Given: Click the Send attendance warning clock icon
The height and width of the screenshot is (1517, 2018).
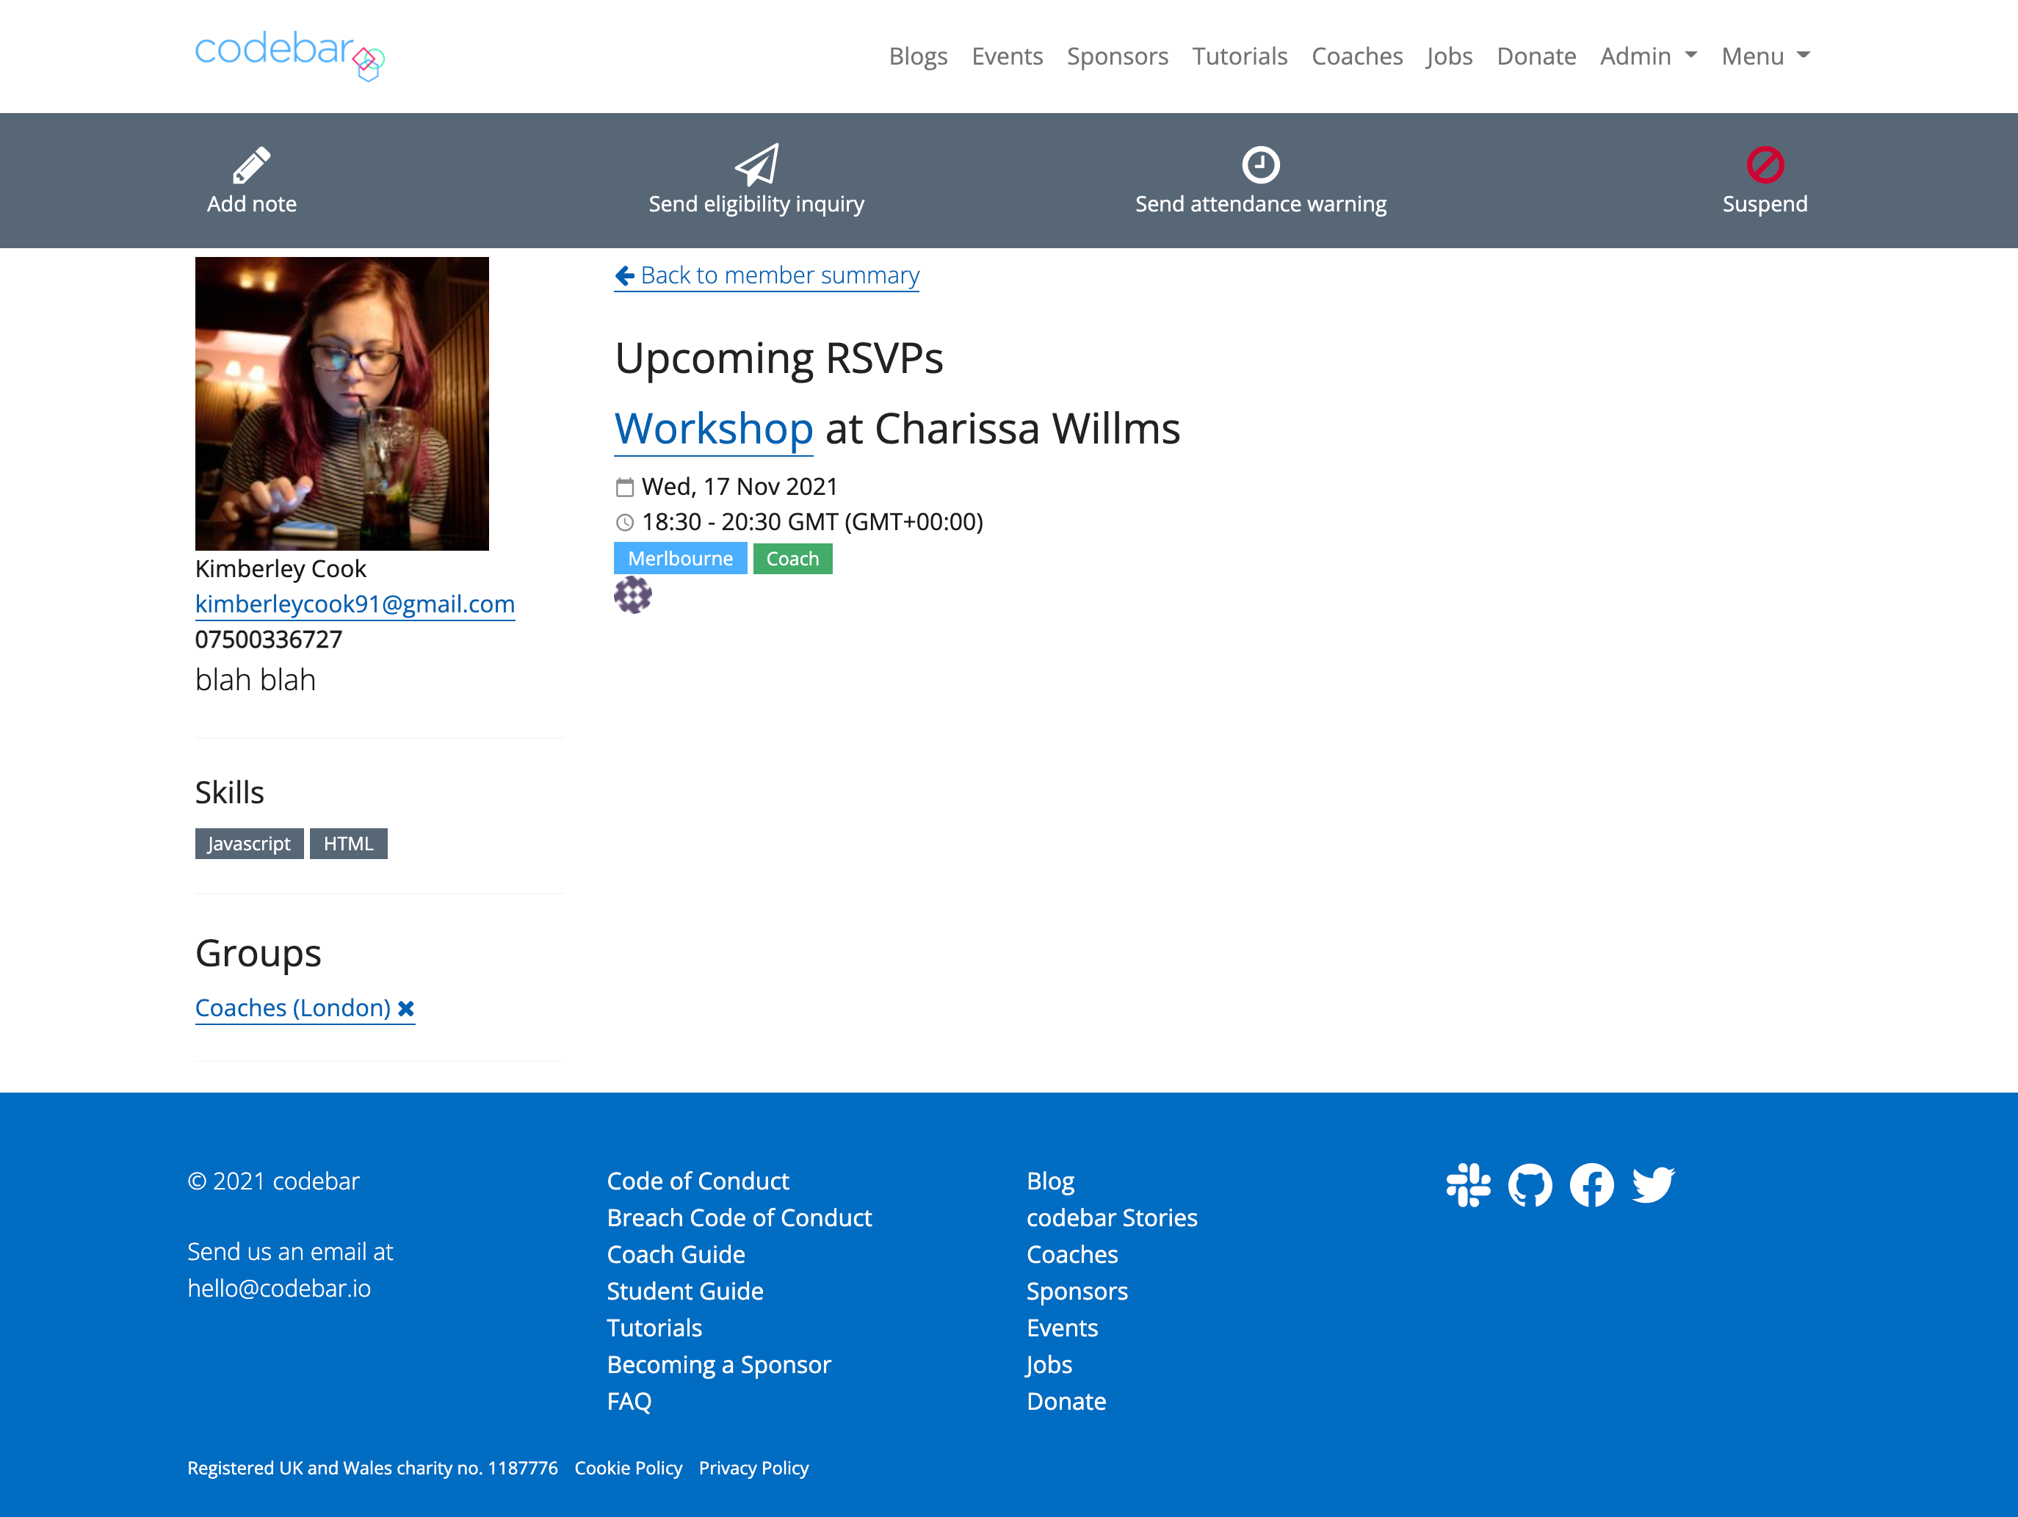Looking at the screenshot, I should [x=1260, y=164].
